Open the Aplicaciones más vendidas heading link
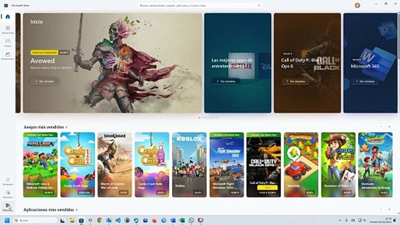 [51, 210]
